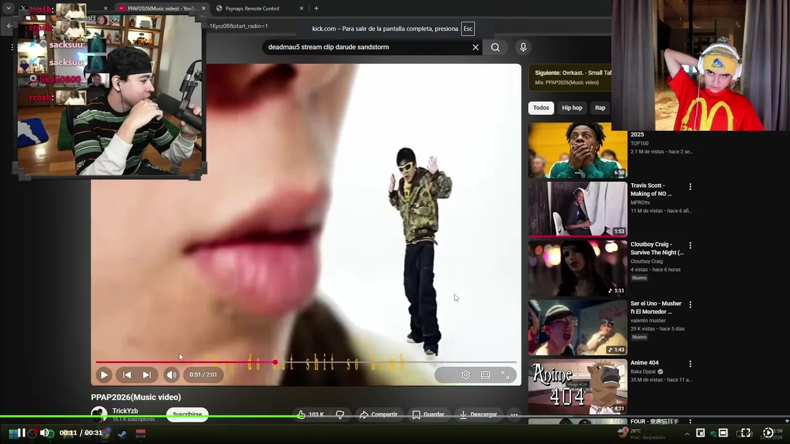The image size is (790, 444).
Task: Open the browser tab search dropdown
Action: [x=9, y=9]
